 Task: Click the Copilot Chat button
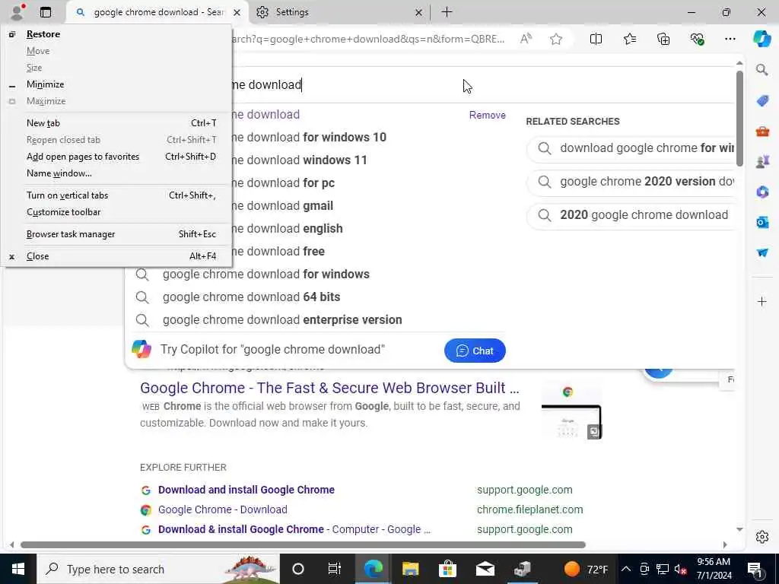475,351
